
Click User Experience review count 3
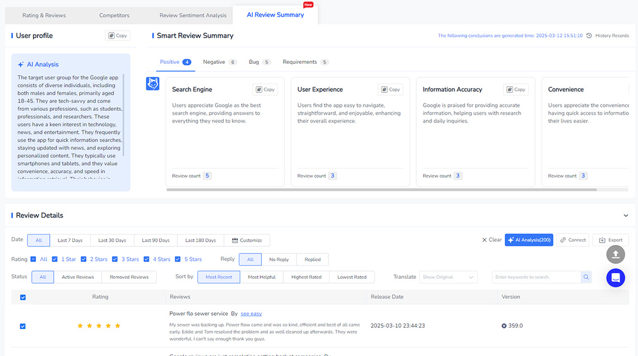coord(332,176)
